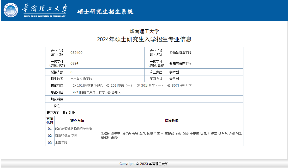
Task: Click the 硕士研究生招生系统 header title
Action: point(105,11)
